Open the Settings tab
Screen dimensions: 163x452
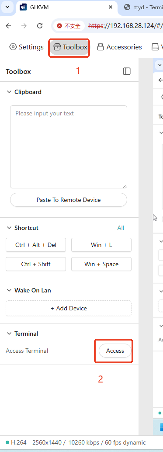coord(27,47)
